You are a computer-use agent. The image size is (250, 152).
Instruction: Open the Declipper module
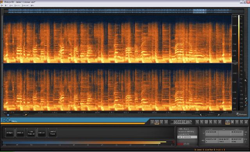point(9,133)
